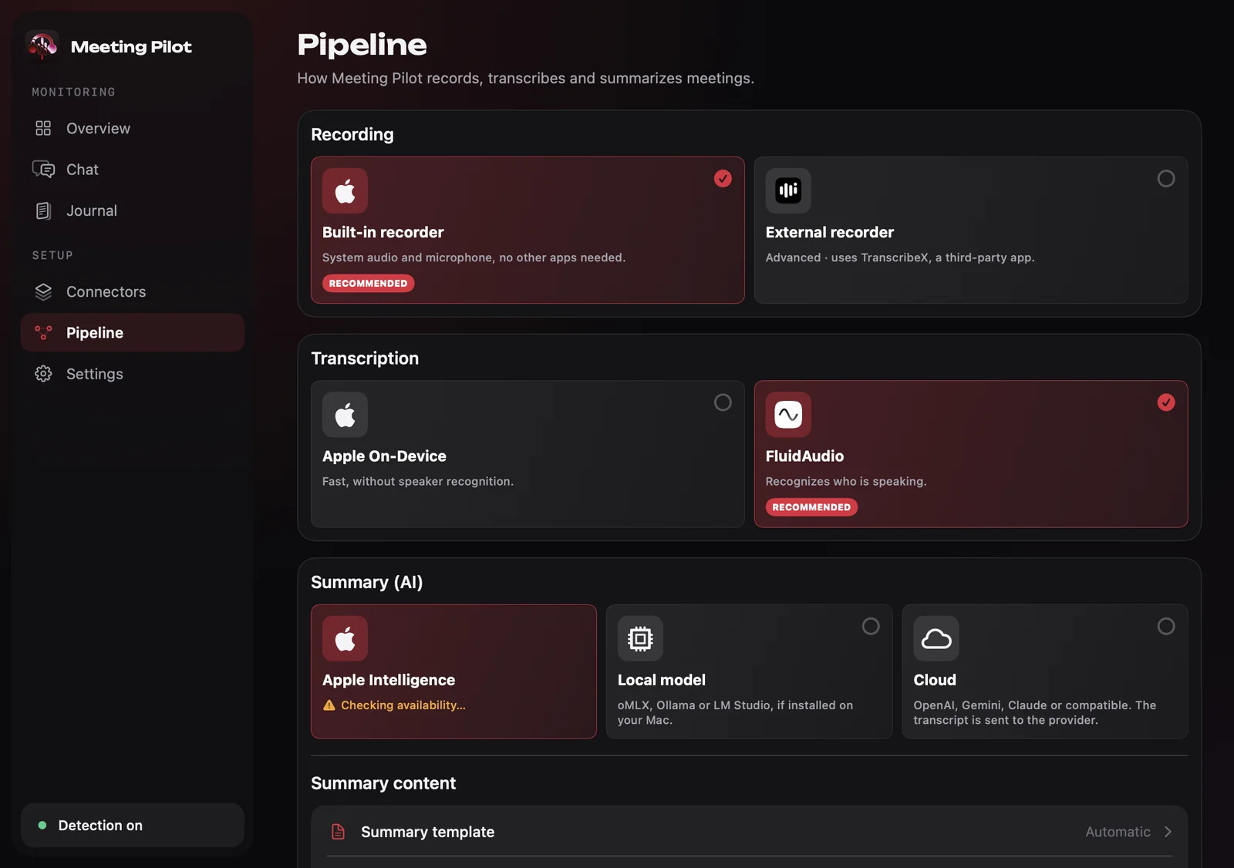1234x868 pixels.
Task: Click RECOMMENDED badge on FluidAudio
Action: coord(811,507)
